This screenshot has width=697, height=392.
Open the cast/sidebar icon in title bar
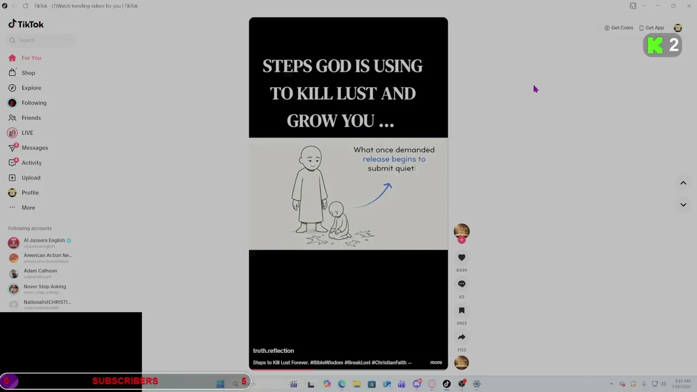tap(633, 6)
